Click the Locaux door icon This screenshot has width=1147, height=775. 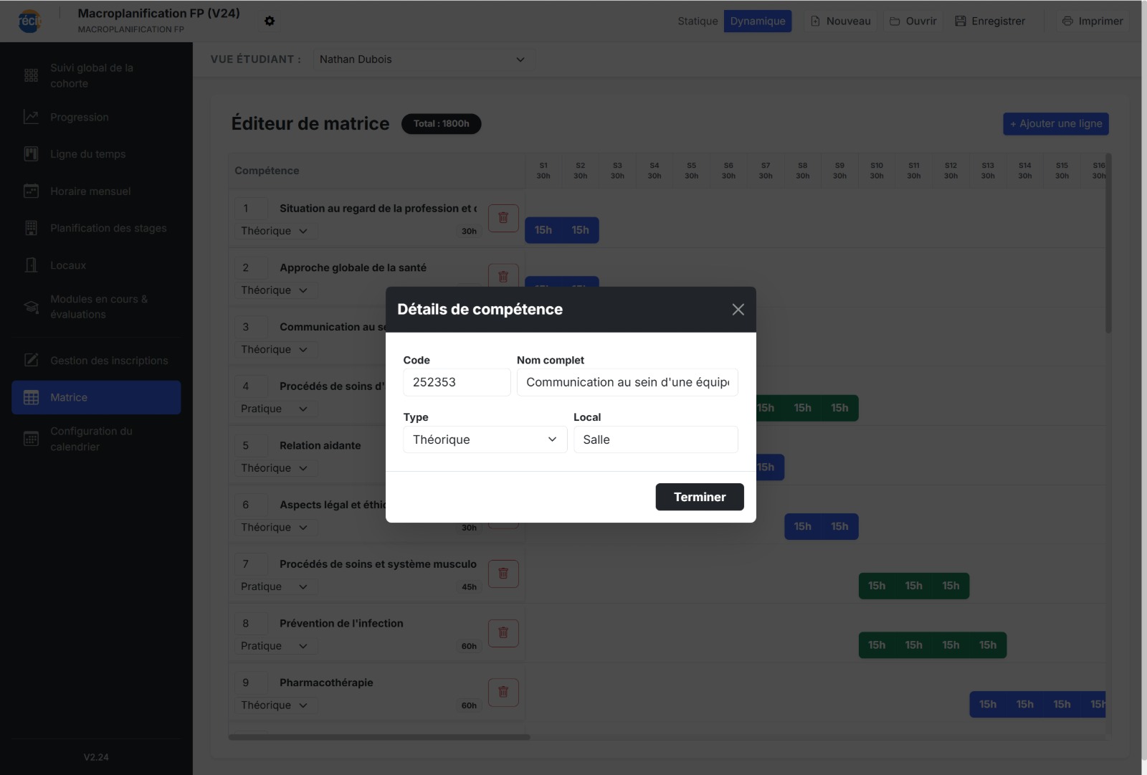point(31,265)
